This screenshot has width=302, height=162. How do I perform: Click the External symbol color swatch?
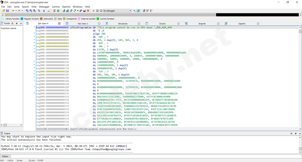point(79,19)
